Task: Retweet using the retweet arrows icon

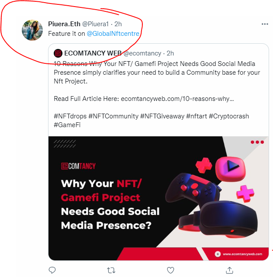Action: [x=111, y=270]
